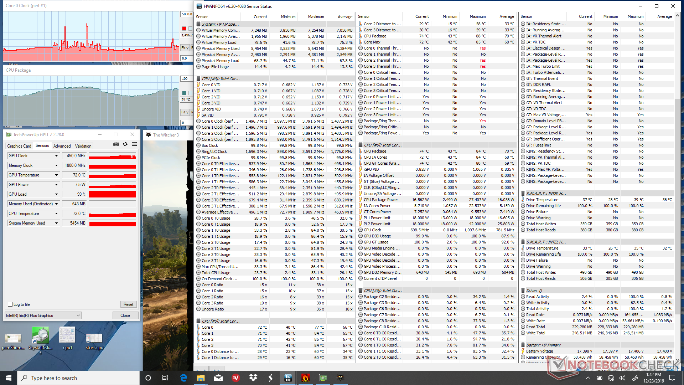
Task: Open the GPU-Z hamburger menu
Action: 134,144
